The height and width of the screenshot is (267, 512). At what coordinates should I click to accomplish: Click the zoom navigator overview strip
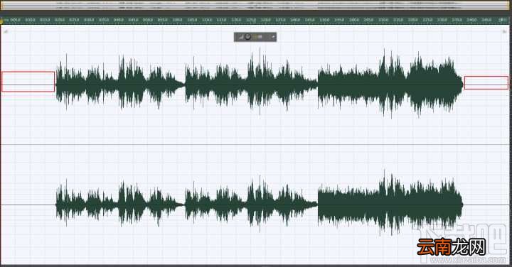click(x=256, y=5)
